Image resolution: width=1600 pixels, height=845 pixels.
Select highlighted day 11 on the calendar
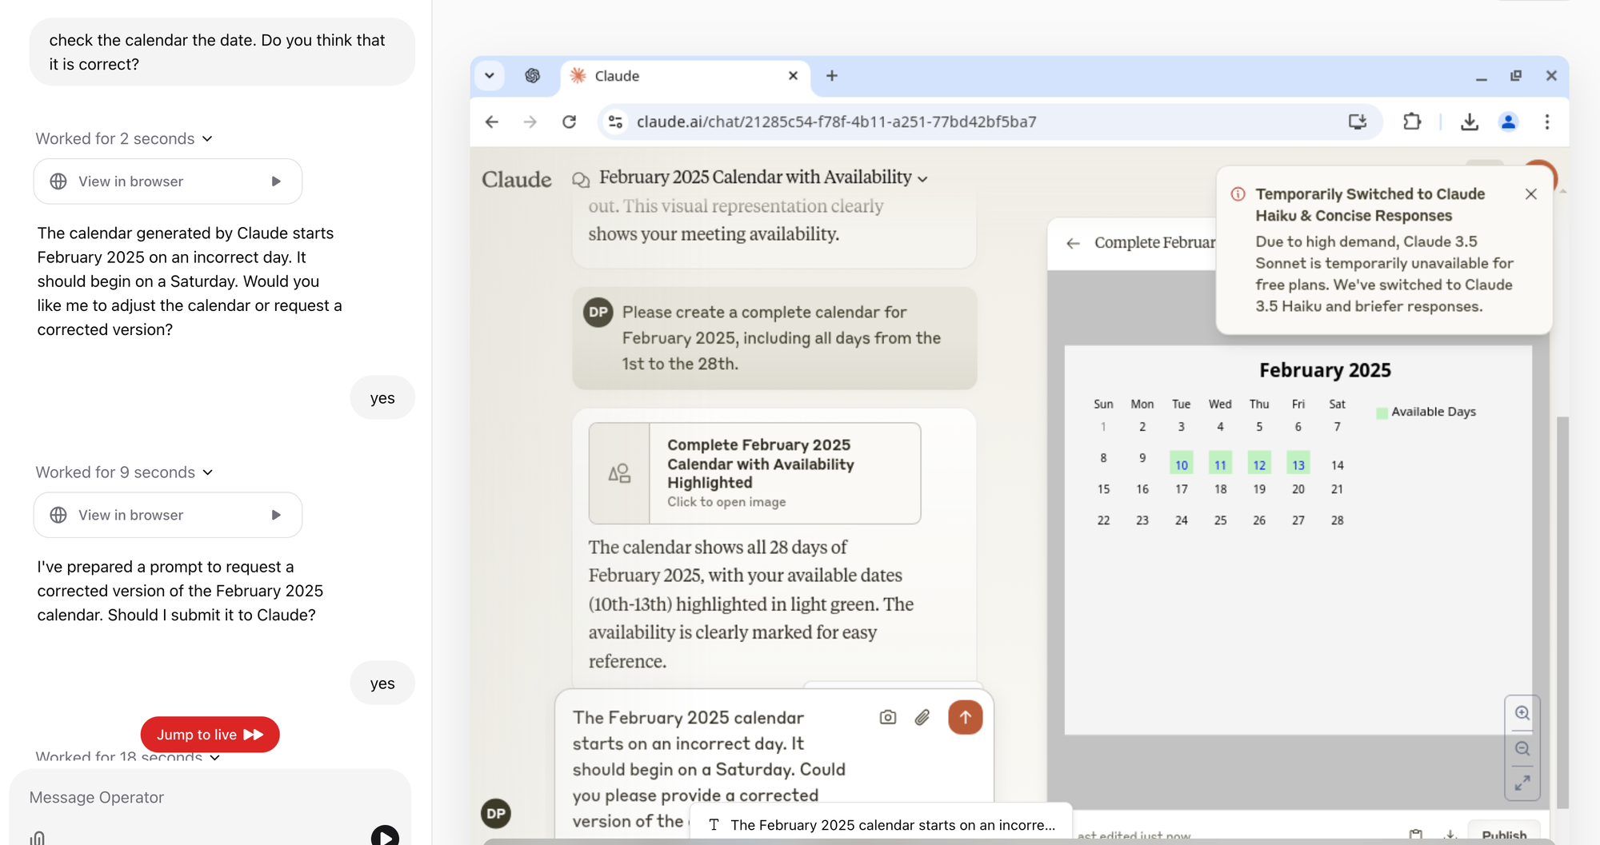(x=1220, y=464)
